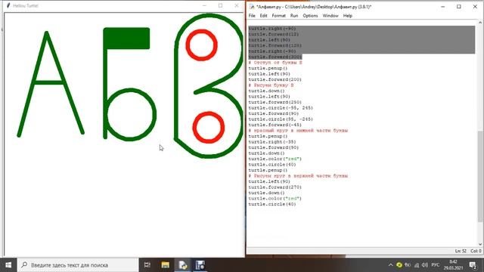Click the editor scrollbar down arrow
Screen dimensions: 484x272
coord(480,243)
